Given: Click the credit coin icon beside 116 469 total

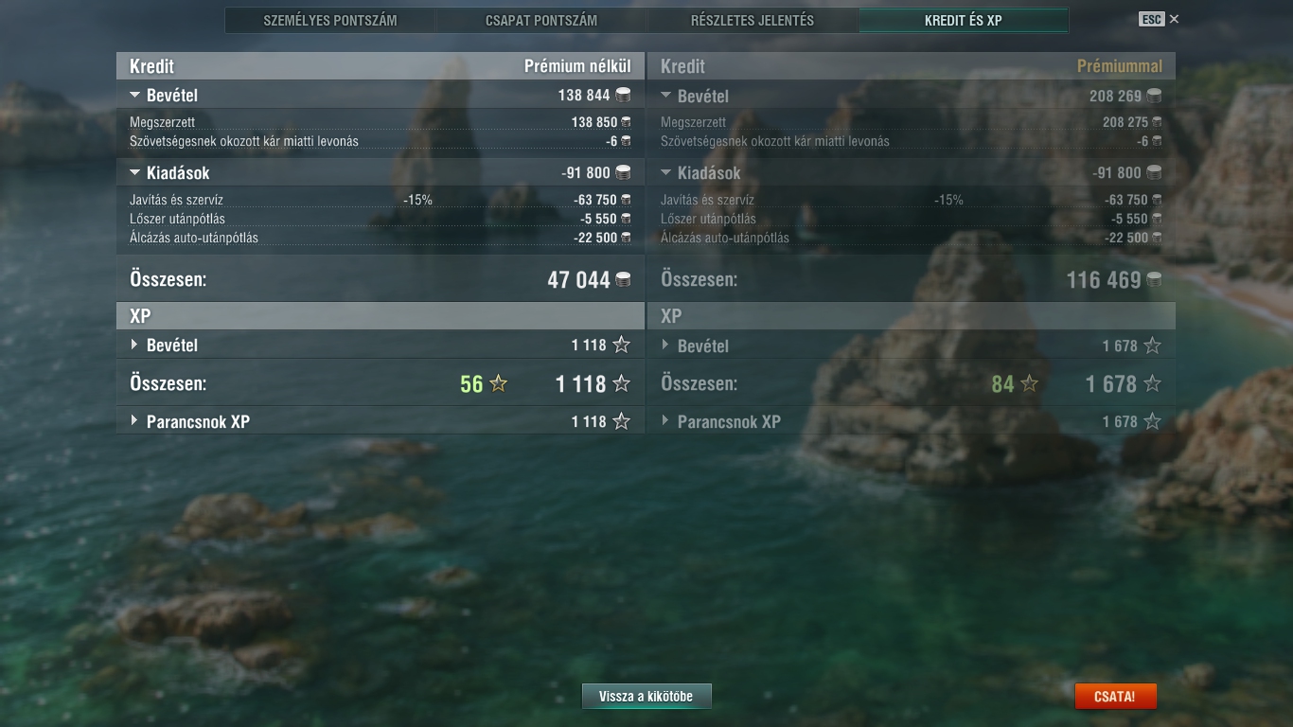Looking at the screenshot, I should tap(1154, 279).
